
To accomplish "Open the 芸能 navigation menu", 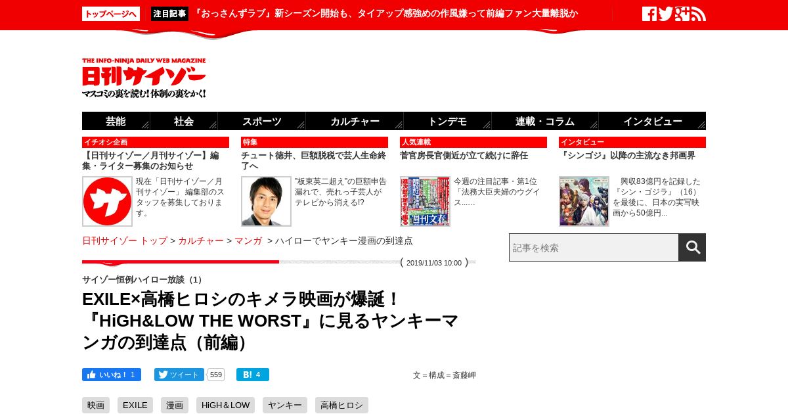I will 116,121.
